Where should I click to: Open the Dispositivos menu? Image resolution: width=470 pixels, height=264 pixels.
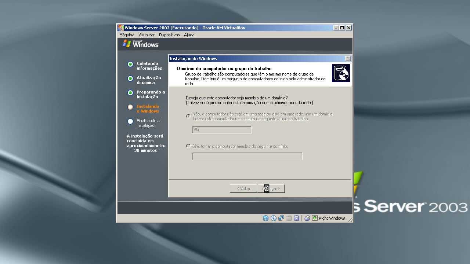[169, 35]
